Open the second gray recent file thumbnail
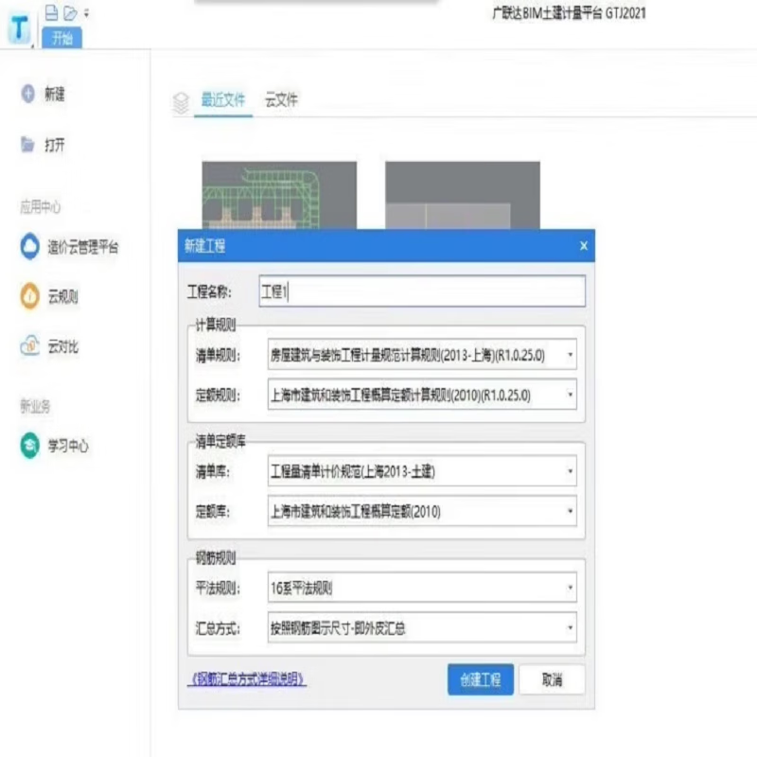 [463, 195]
